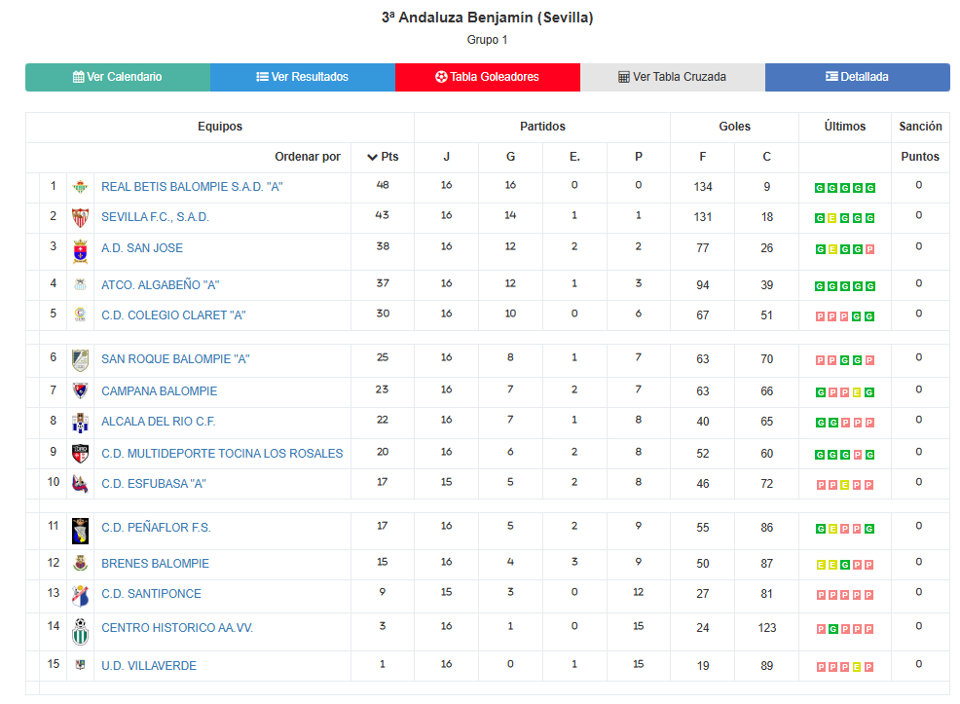Click the Centro Historico crest icon
The width and height of the screenshot is (960, 704).
pos(80,632)
